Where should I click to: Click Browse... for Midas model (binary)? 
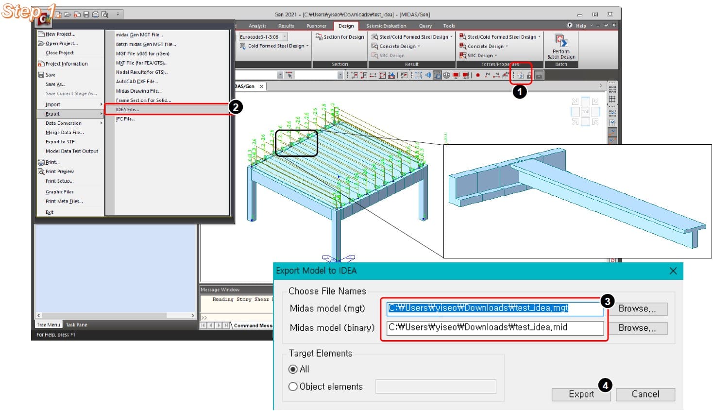pos(637,328)
